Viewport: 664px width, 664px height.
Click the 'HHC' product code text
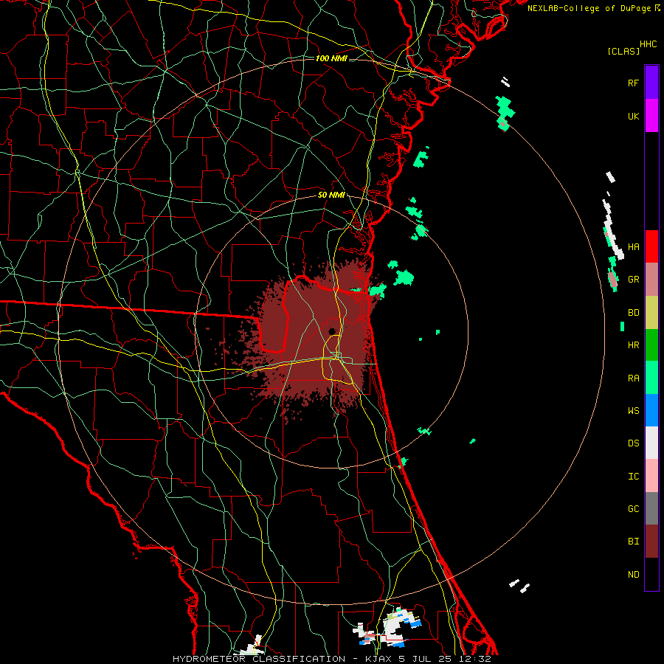(x=649, y=44)
